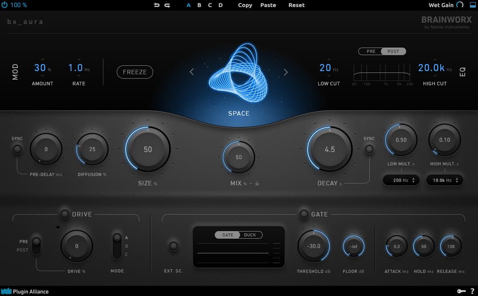This screenshot has width=478, height=296.
Task: Adjust the Wet Gain knob icon
Action: [x=460, y=4]
